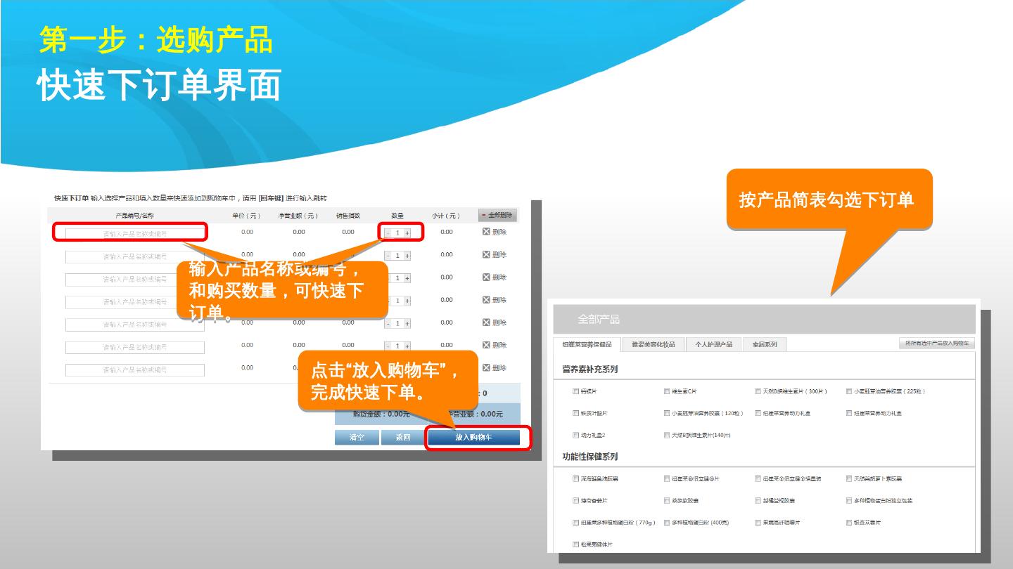This screenshot has height=569, width=1013.
Task: Check 天然B族维生素片(140片)
Action: pyautogui.click(x=667, y=435)
